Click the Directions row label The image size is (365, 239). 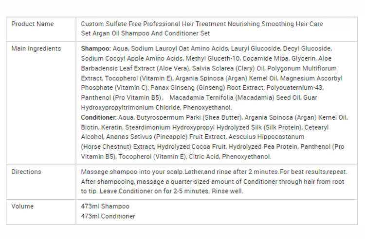[26, 172]
